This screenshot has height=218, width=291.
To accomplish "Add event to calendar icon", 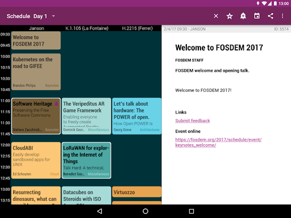I will click(257, 16).
